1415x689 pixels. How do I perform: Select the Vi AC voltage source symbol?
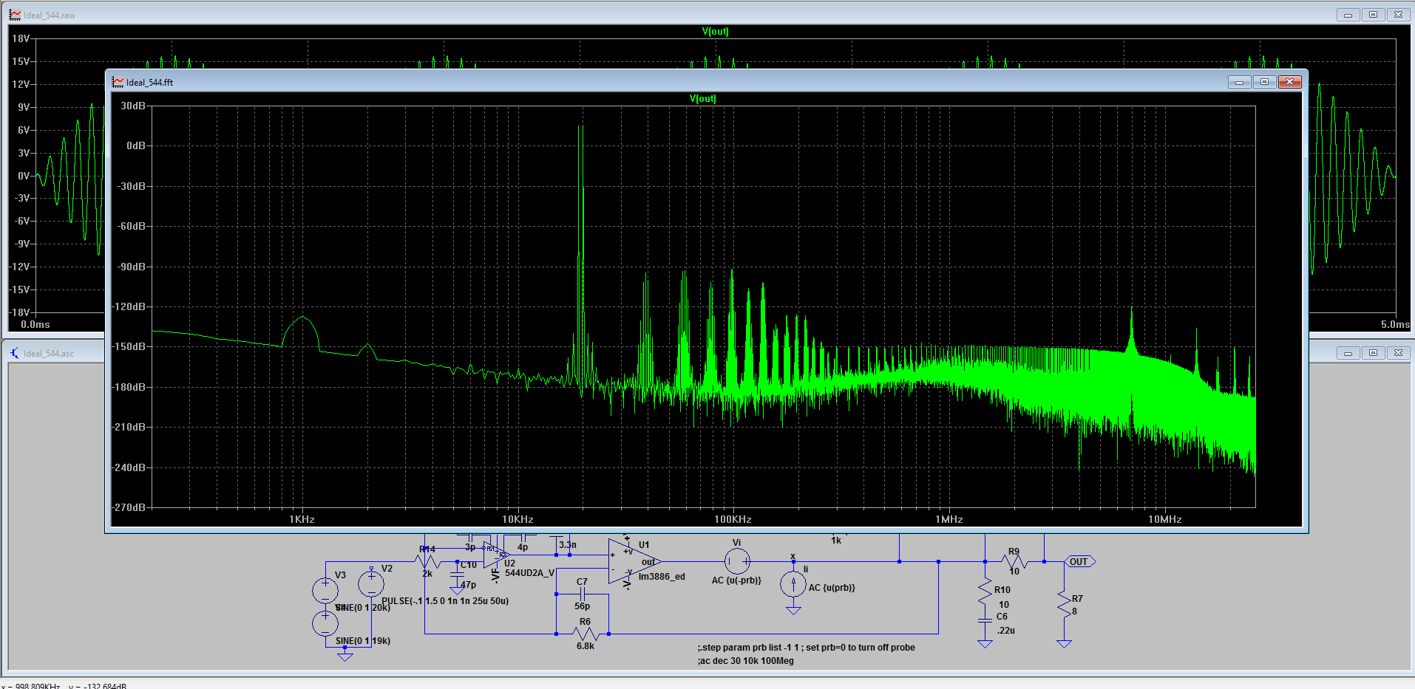[737, 562]
